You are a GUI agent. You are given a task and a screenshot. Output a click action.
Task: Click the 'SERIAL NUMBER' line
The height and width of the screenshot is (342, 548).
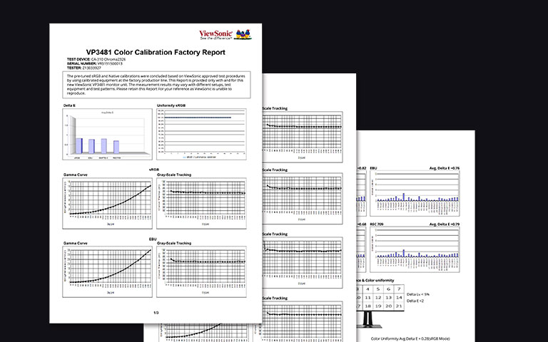[95, 64]
